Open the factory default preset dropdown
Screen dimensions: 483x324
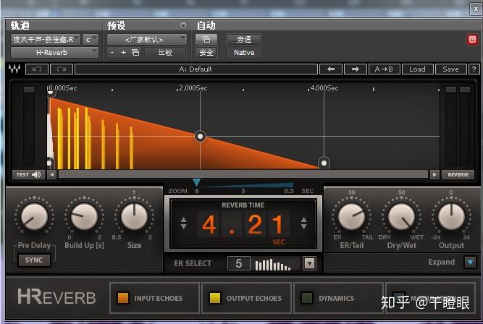coord(148,39)
